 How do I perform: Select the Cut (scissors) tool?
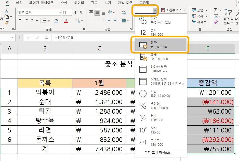(x=6, y=11)
